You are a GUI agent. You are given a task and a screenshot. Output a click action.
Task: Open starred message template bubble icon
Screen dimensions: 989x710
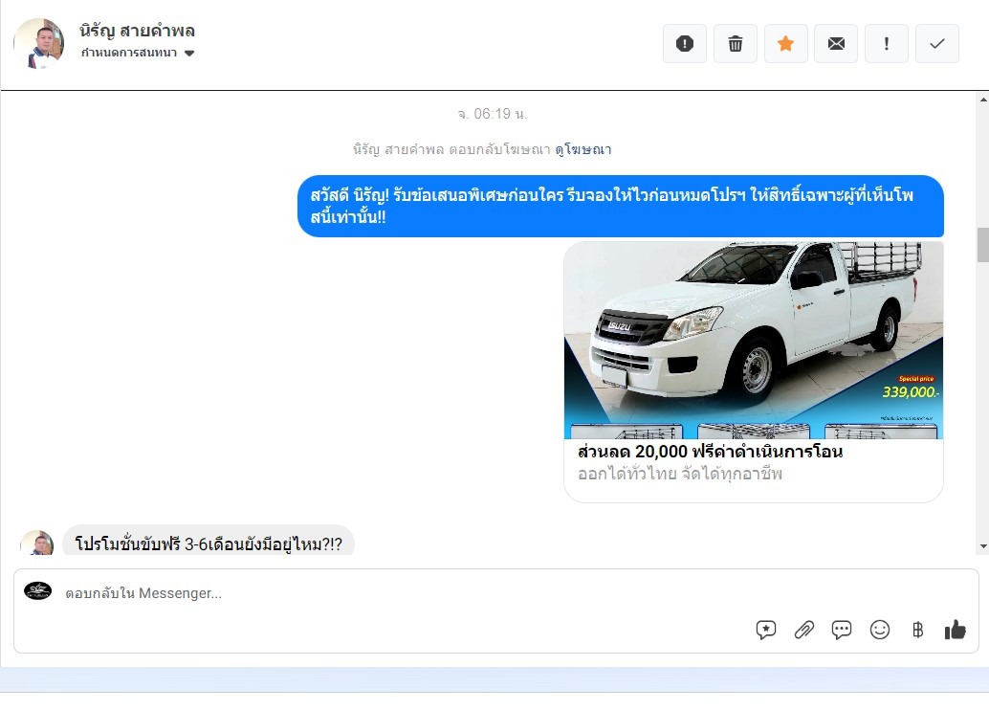pos(766,630)
